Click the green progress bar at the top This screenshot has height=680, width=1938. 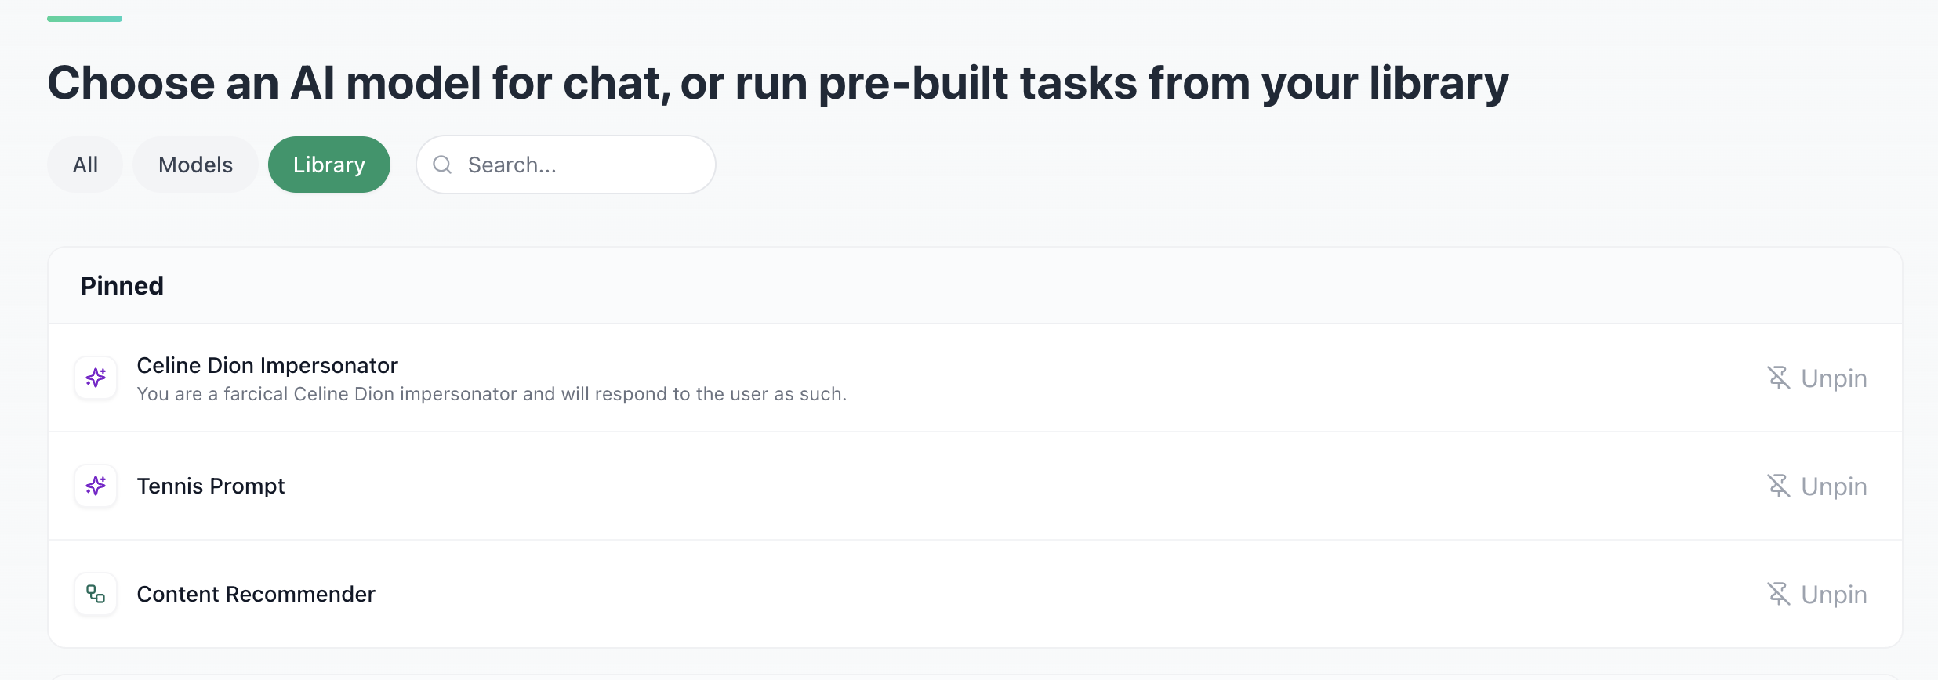tap(85, 18)
